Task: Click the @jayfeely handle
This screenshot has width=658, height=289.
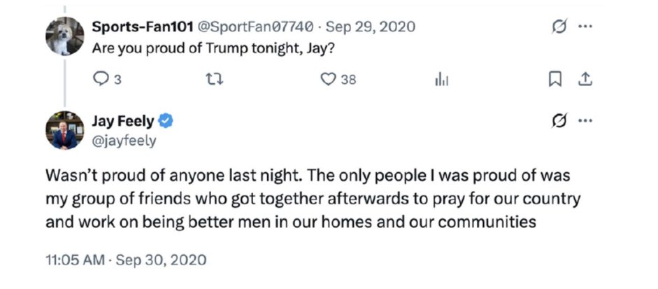Action: click(124, 140)
